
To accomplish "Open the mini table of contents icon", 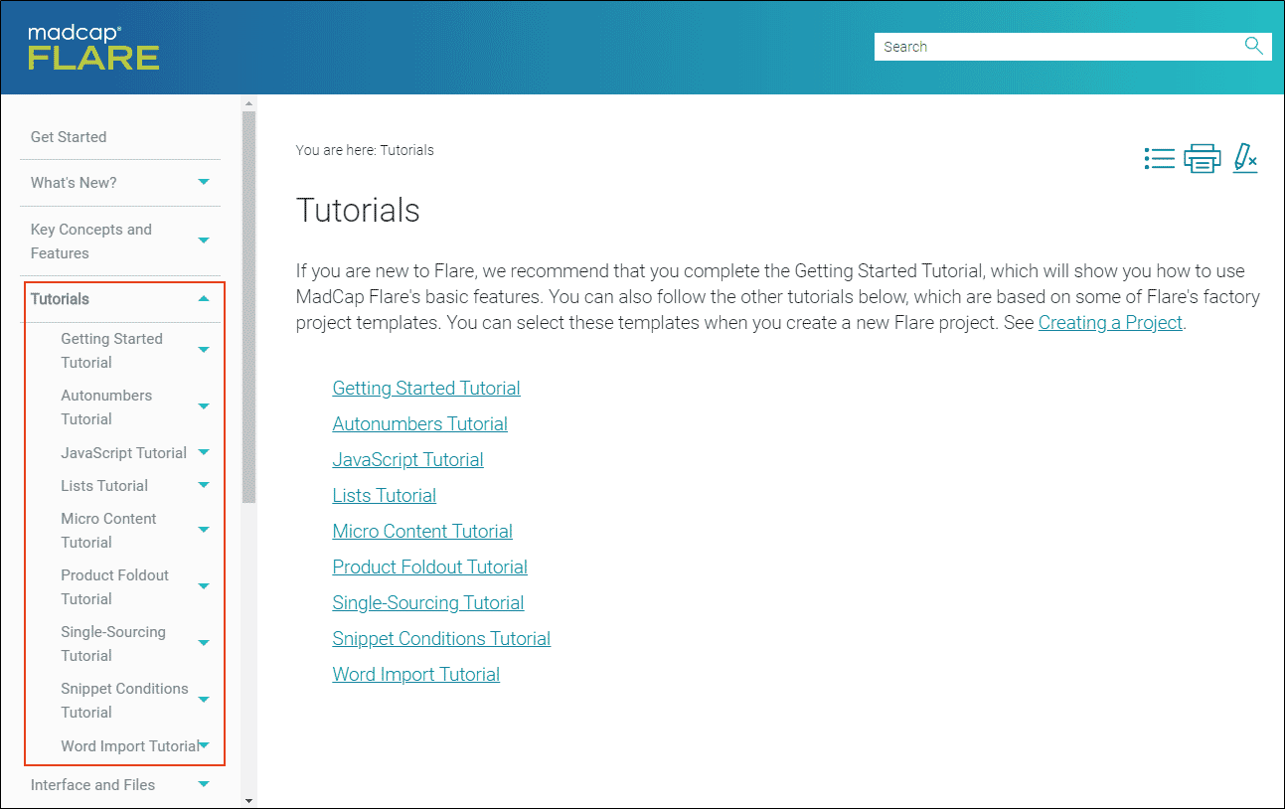I will (1159, 158).
